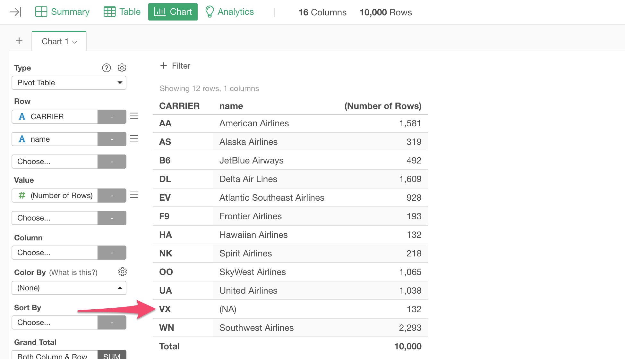
Task: Open Color By settings gear
Action: (x=122, y=272)
